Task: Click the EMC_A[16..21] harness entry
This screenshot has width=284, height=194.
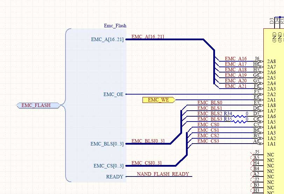Action: tap(107, 40)
